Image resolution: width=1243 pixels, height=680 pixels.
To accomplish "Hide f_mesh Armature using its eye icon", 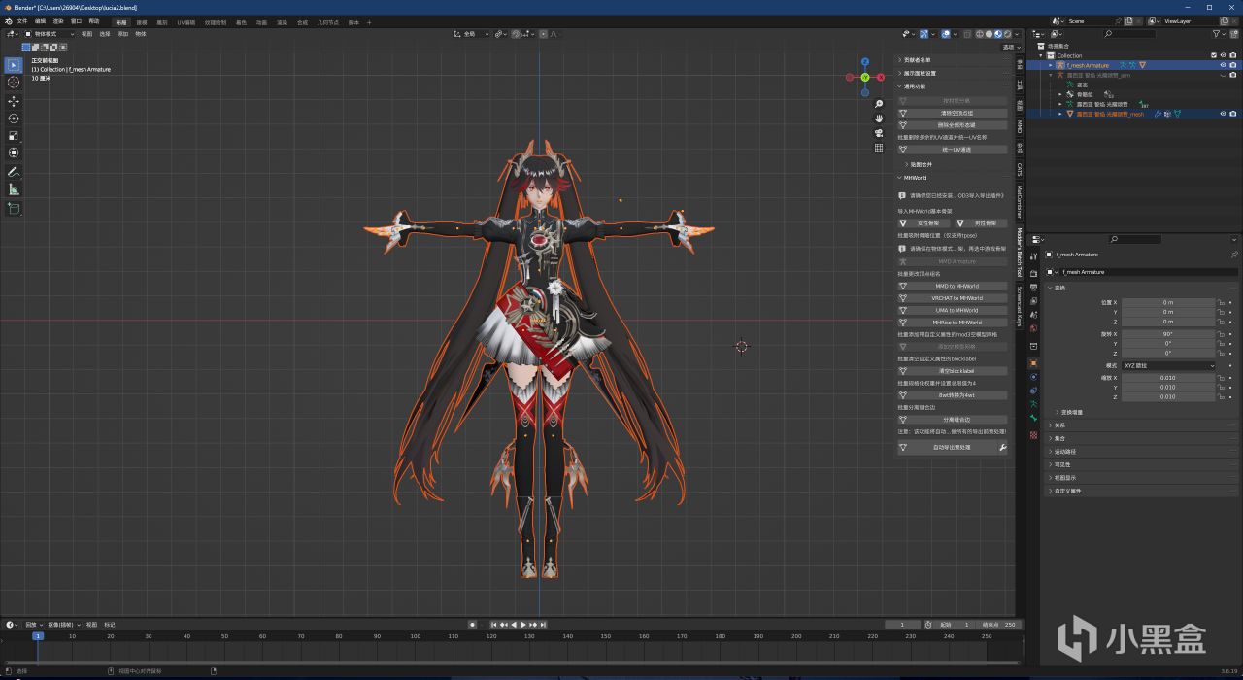I will tap(1223, 65).
